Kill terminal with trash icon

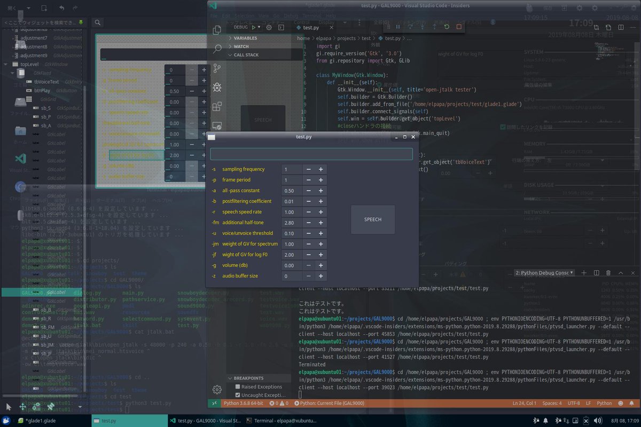tap(608, 273)
